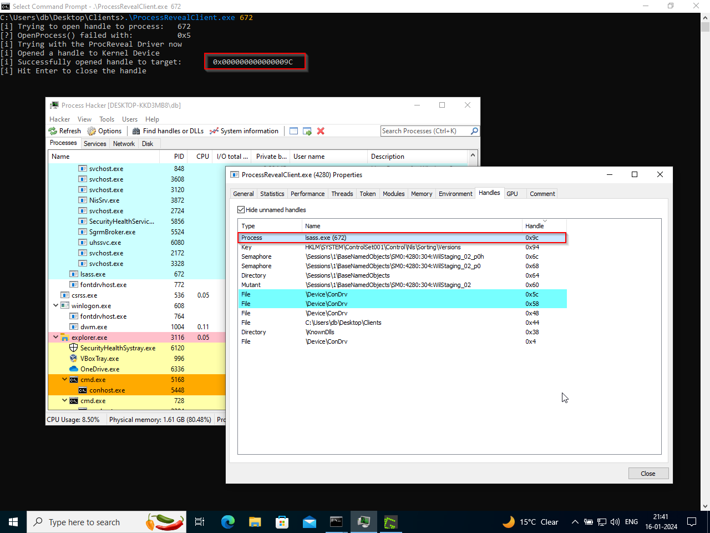Screen dimensions: 710x533
Task: Select OneDrive.exe process row
Action: click(137, 369)
